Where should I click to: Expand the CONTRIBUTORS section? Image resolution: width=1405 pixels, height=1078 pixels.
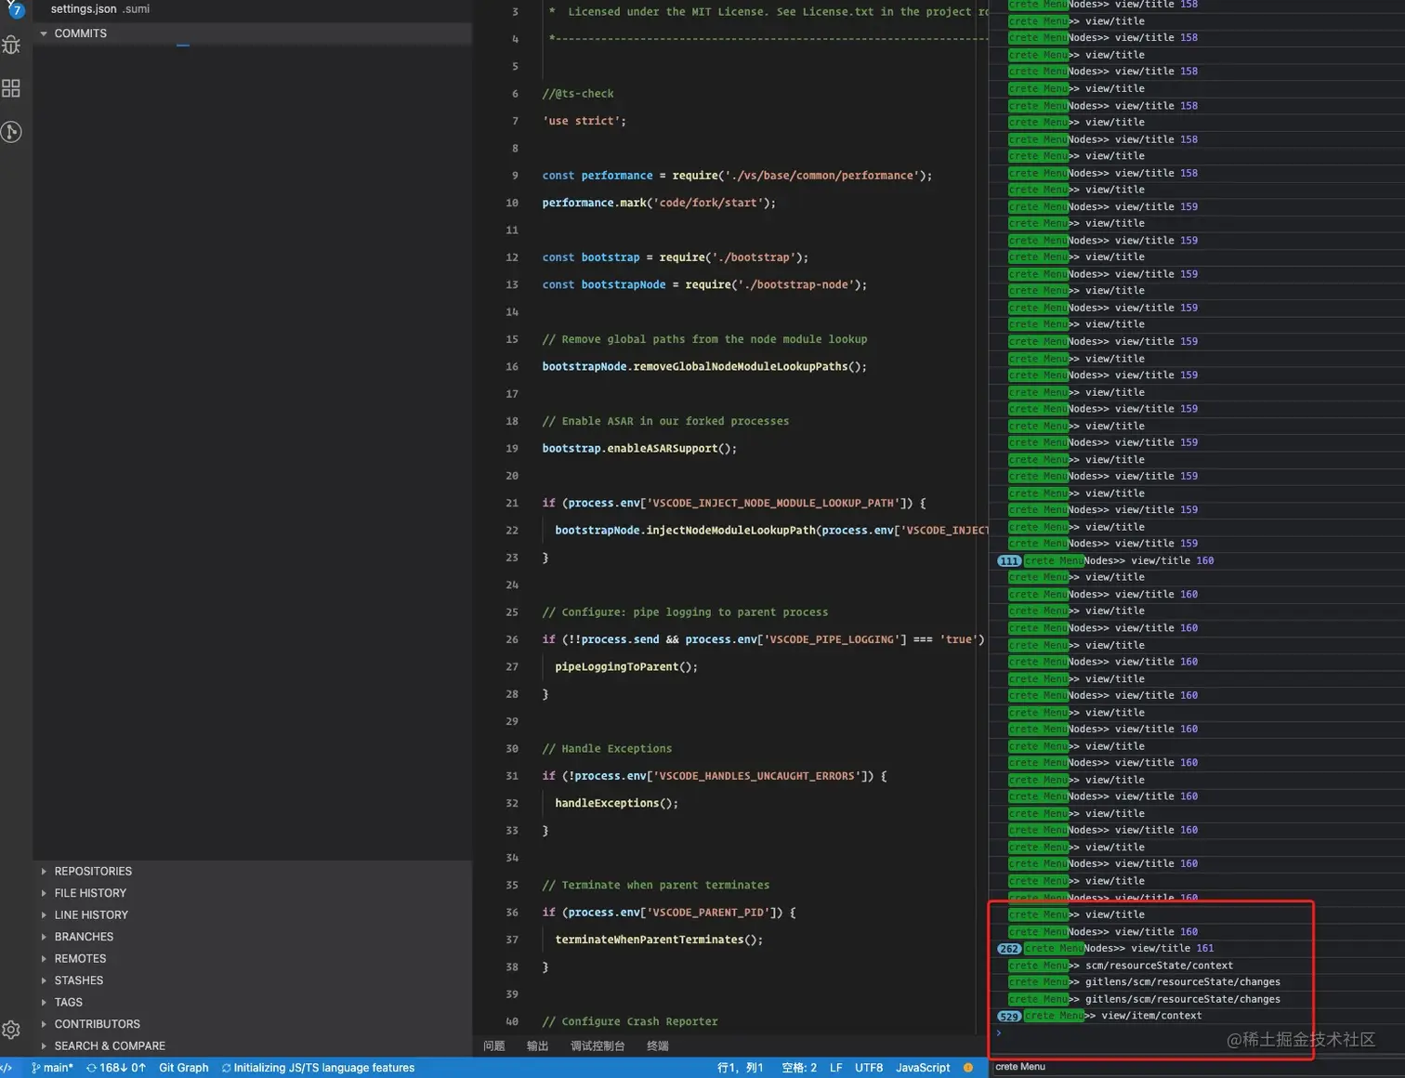click(x=252, y=1024)
